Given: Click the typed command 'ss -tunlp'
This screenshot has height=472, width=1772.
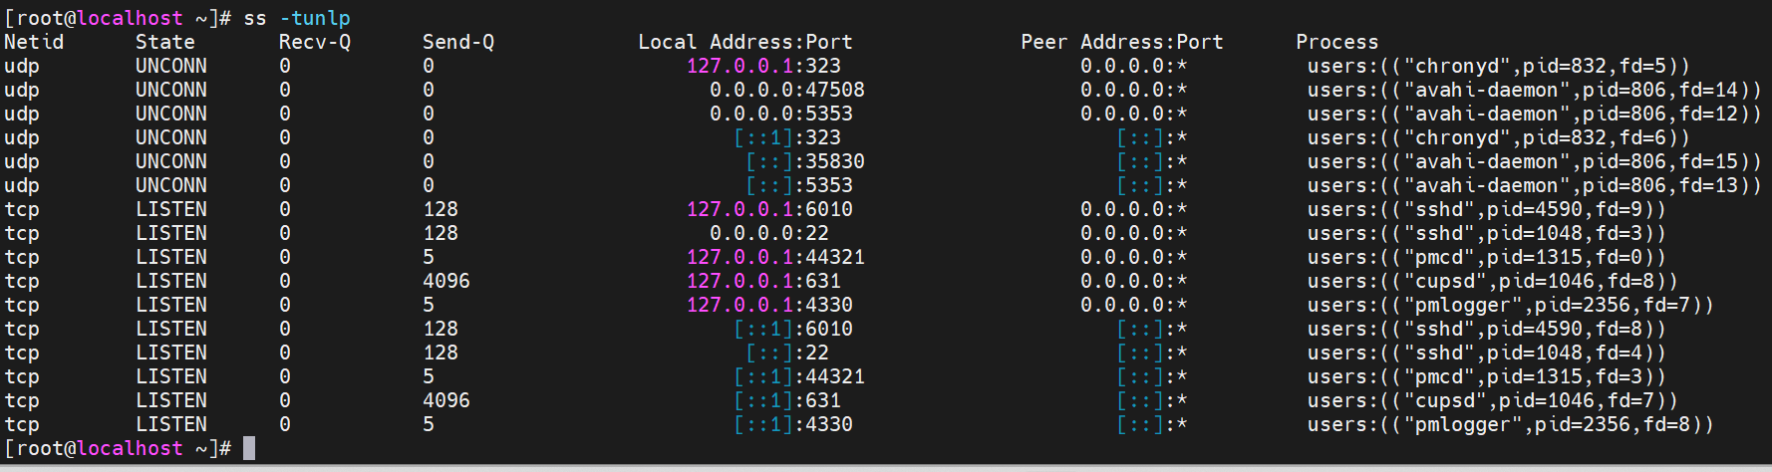Looking at the screenshot, I should (x=297, y=18).
